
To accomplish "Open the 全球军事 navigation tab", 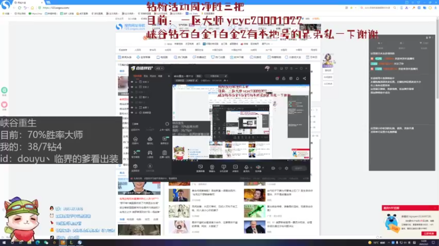I will click(143, 57).
